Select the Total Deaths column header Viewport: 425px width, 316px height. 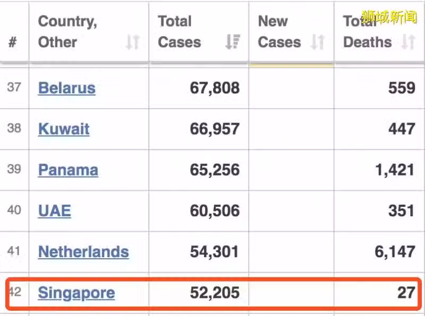[x=379, y=32]
